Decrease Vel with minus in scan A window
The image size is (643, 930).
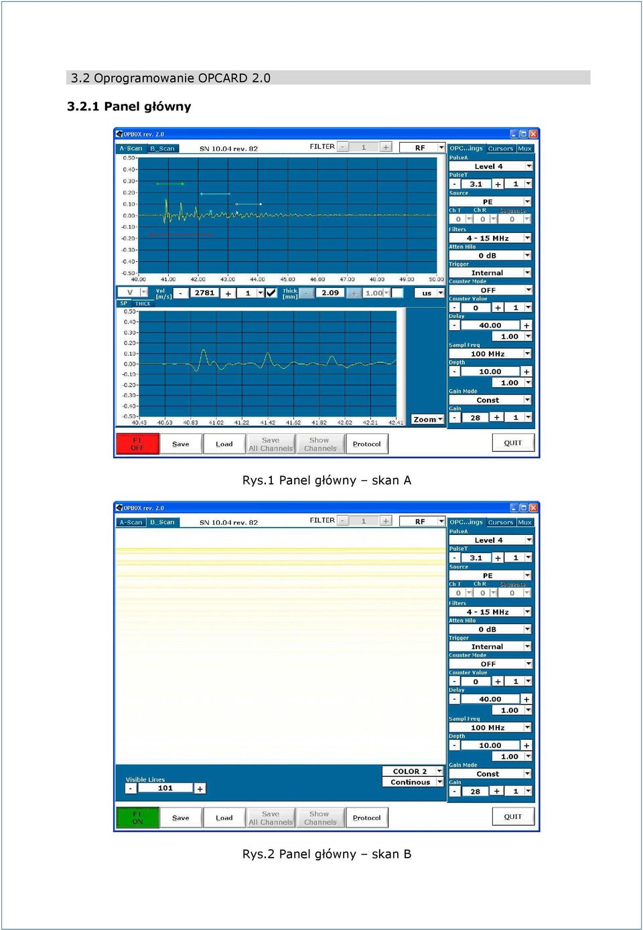tap(180, 293)
